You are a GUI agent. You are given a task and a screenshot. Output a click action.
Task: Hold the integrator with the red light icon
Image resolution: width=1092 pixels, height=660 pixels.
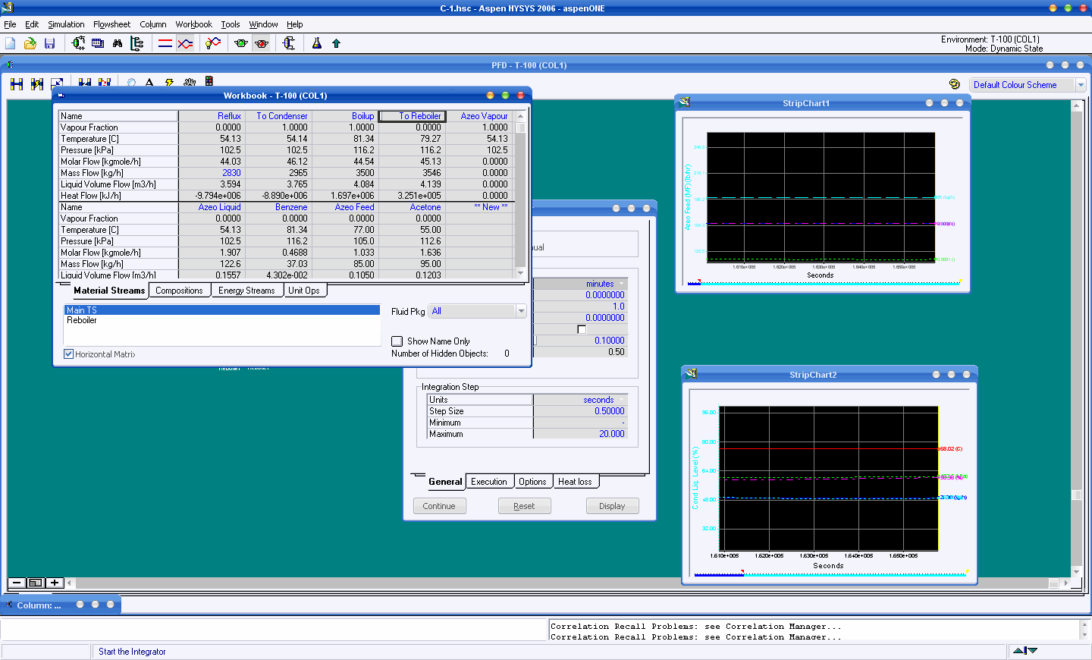262,43
